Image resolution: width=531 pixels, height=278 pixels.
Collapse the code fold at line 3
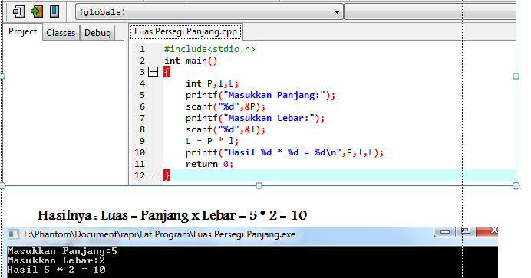[153, 72]
